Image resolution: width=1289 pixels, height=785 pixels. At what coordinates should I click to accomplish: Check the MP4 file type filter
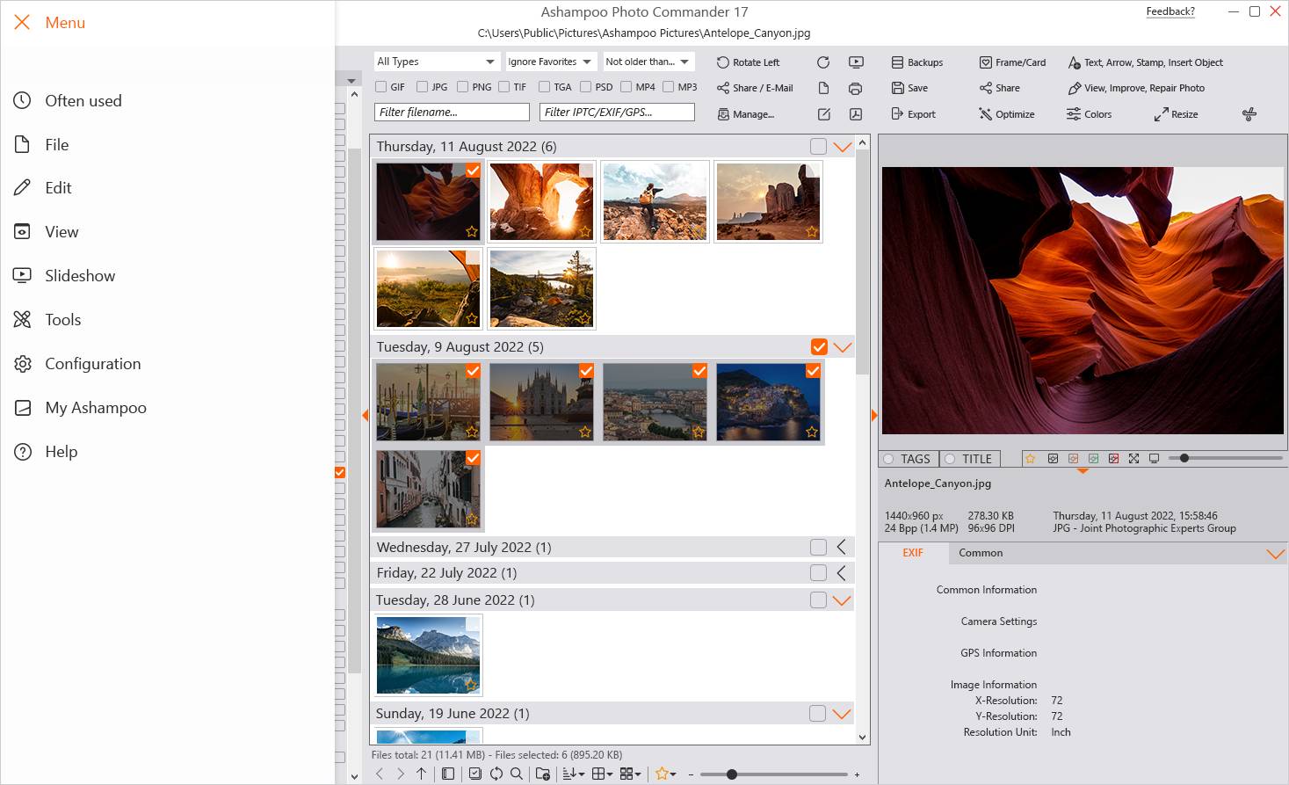click(627, 86)
